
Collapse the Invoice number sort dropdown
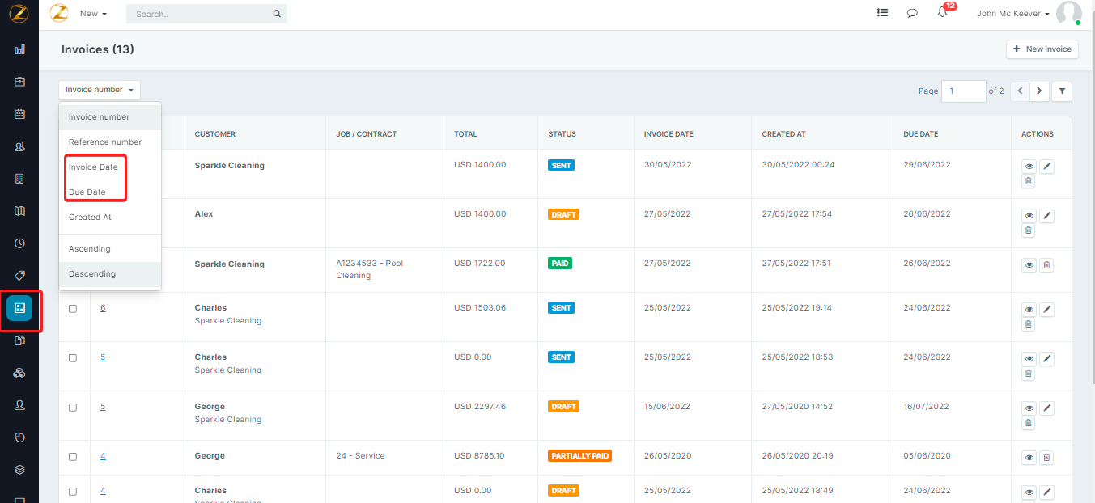click(x=99, y=90)
